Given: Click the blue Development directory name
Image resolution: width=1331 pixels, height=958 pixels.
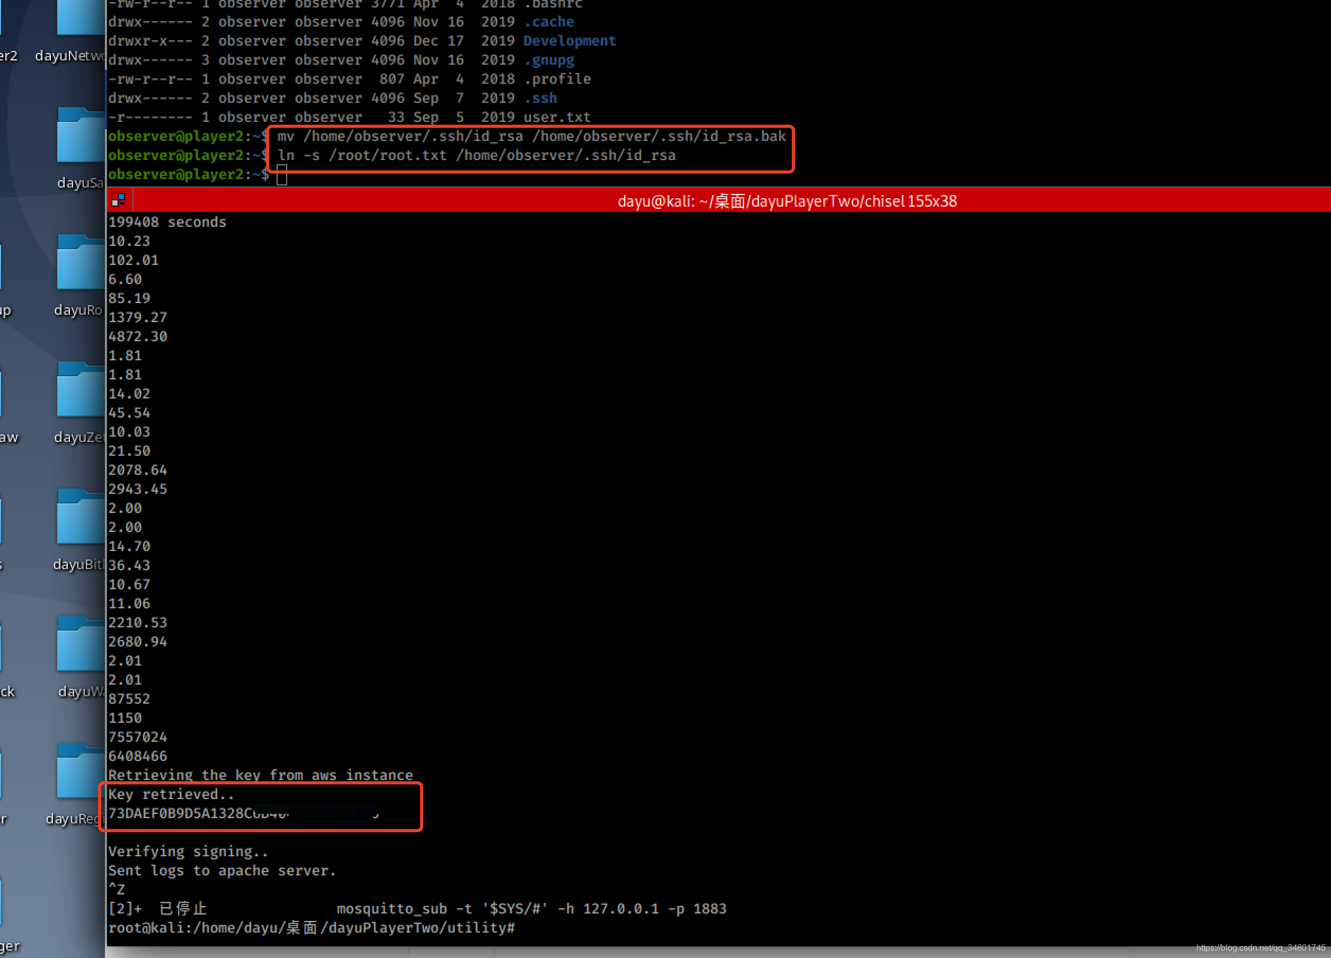Looking at the screenshot, I should tap(569, 41).
